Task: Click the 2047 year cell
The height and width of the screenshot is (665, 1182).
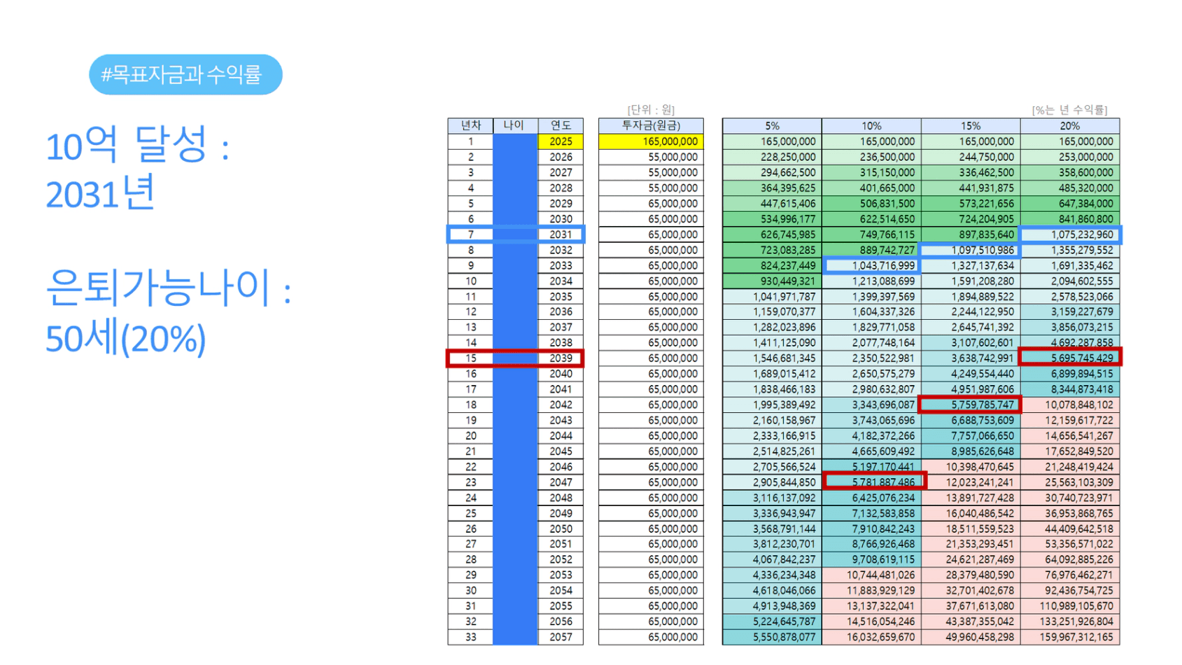Action: pos(561,482)
